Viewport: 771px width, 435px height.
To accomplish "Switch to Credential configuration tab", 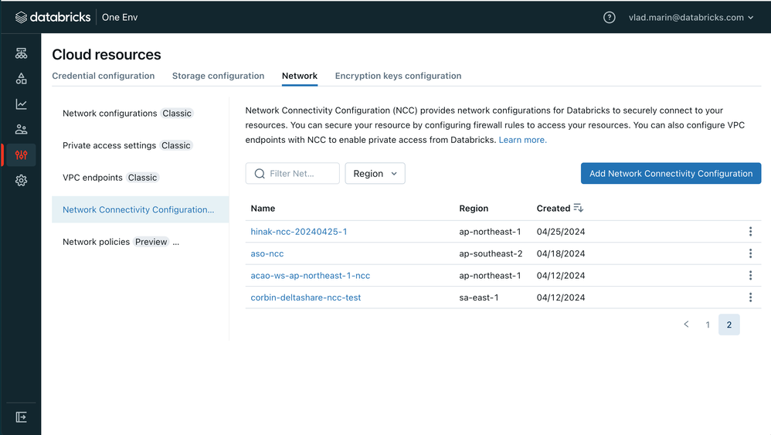I will pyautogui.click(x=103, y=76).
